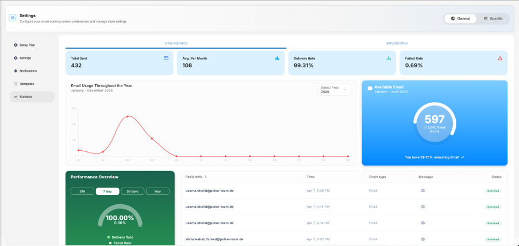Click the Select Year chevron arrow
The width and height of the screenshot is (519, 246).
(x=345, y=89)
